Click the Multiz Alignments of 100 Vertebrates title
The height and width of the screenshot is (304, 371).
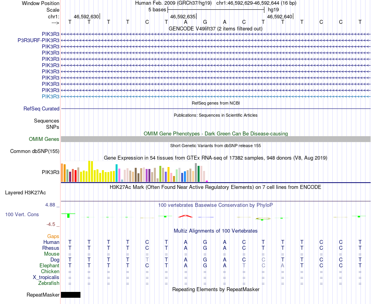[x=216, y=231]
